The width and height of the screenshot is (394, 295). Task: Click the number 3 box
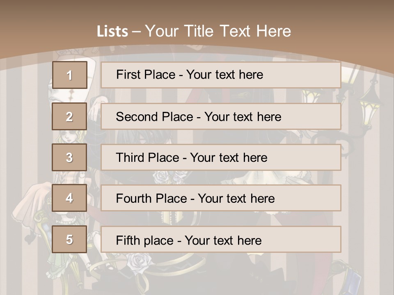pyautogui.click(x=69, y=157)
